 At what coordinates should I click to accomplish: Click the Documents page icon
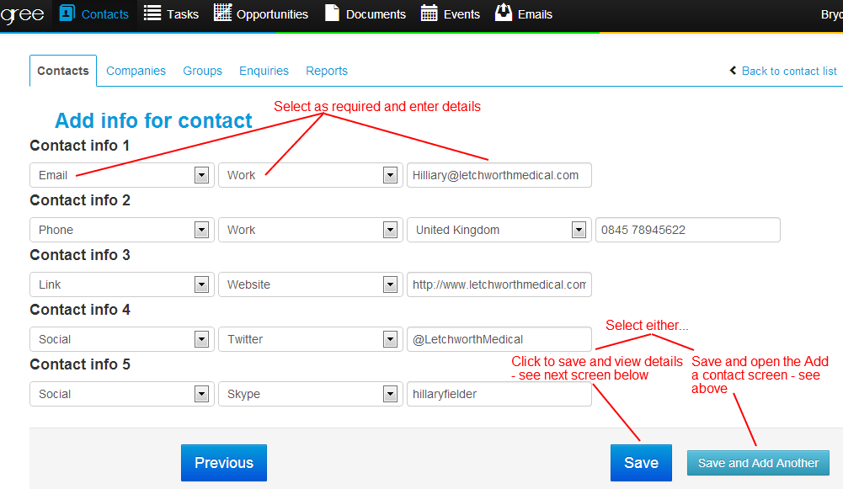332,13
